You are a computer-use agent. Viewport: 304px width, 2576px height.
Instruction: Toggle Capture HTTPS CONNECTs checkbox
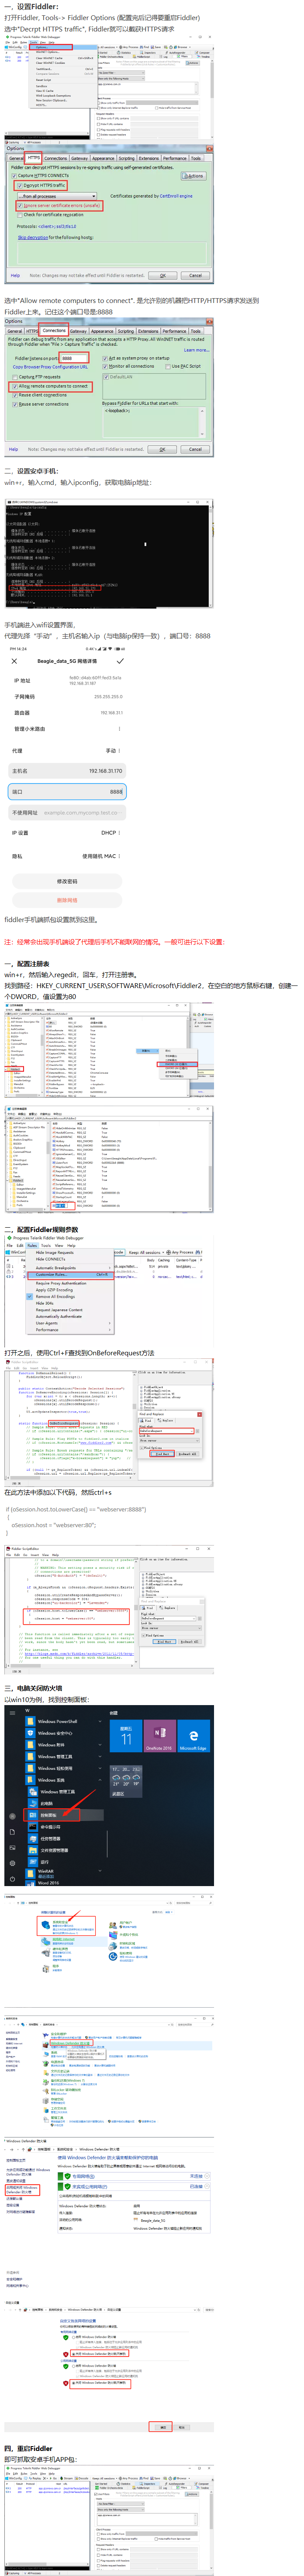14,176
